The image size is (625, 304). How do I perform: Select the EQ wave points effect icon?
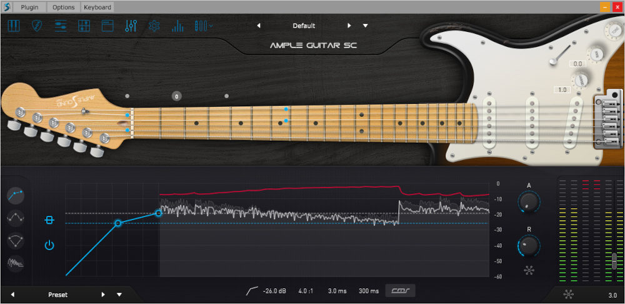tap(16, 218)
